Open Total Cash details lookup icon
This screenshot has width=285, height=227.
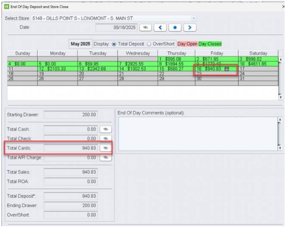tap(105, 128)
